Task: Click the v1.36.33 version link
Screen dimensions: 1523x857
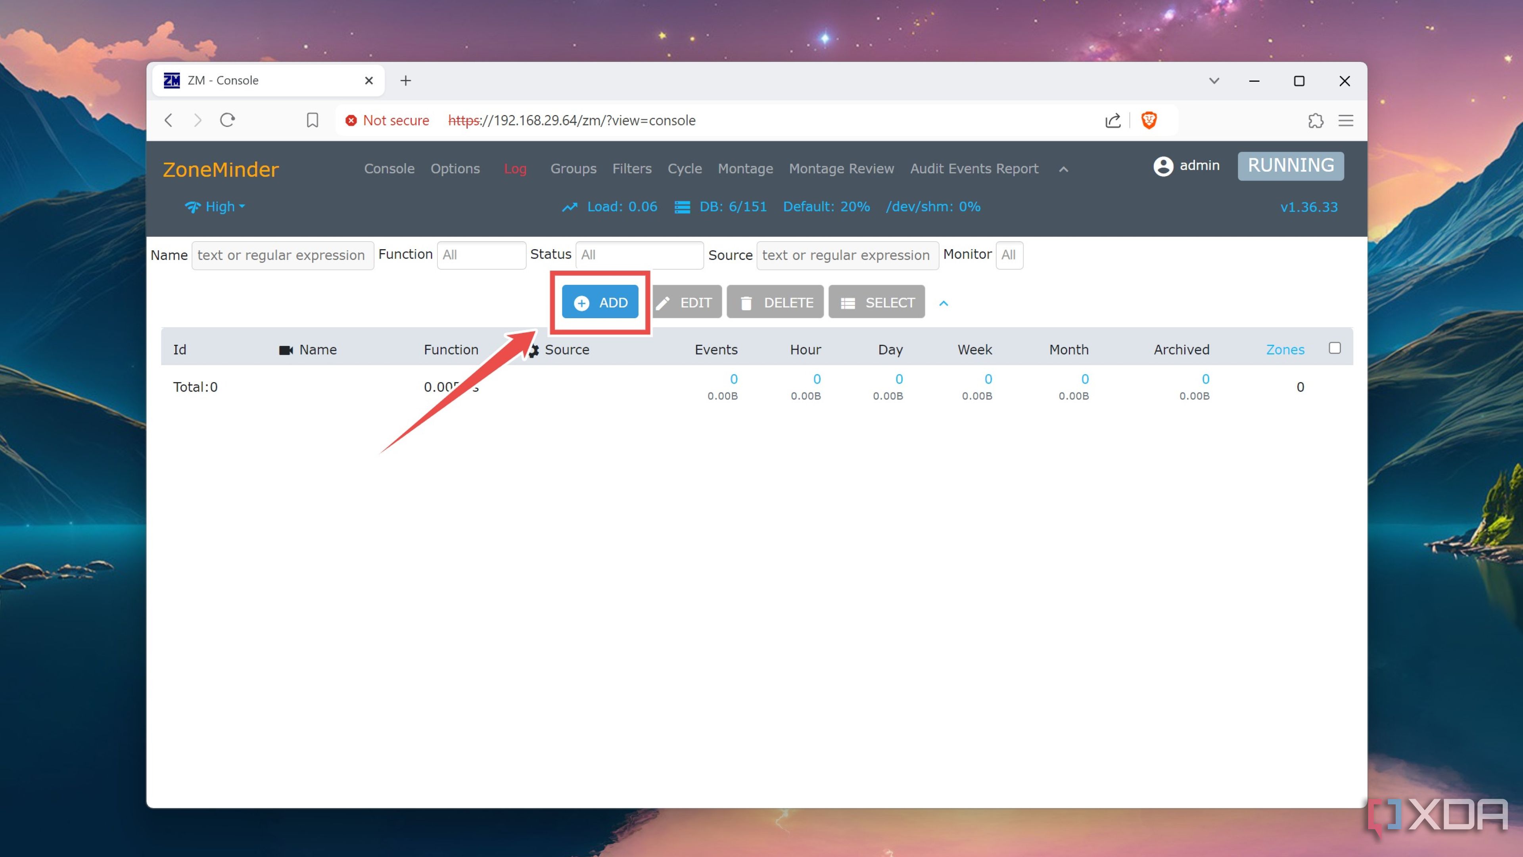Action: click(x=1308, y=207)
